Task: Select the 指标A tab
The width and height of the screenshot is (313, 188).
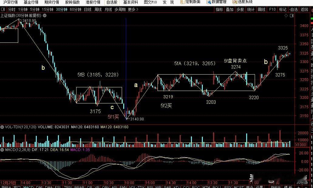Action: [x=5, y=187]
